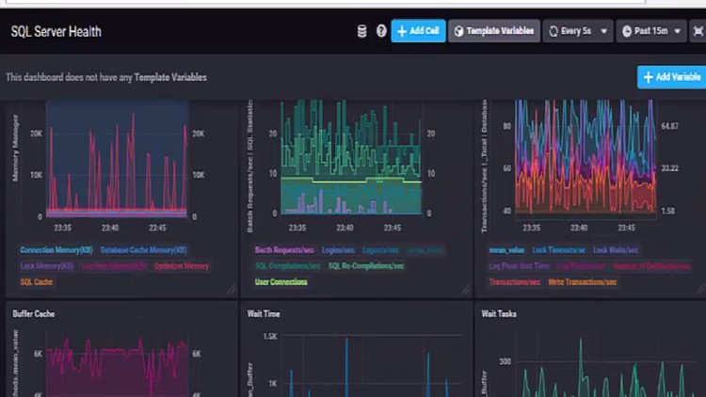The height and width of the screenshot is (397, 706).
Task: Click the circular refresh icon beside Every 5s
Action: coord(554,31)
